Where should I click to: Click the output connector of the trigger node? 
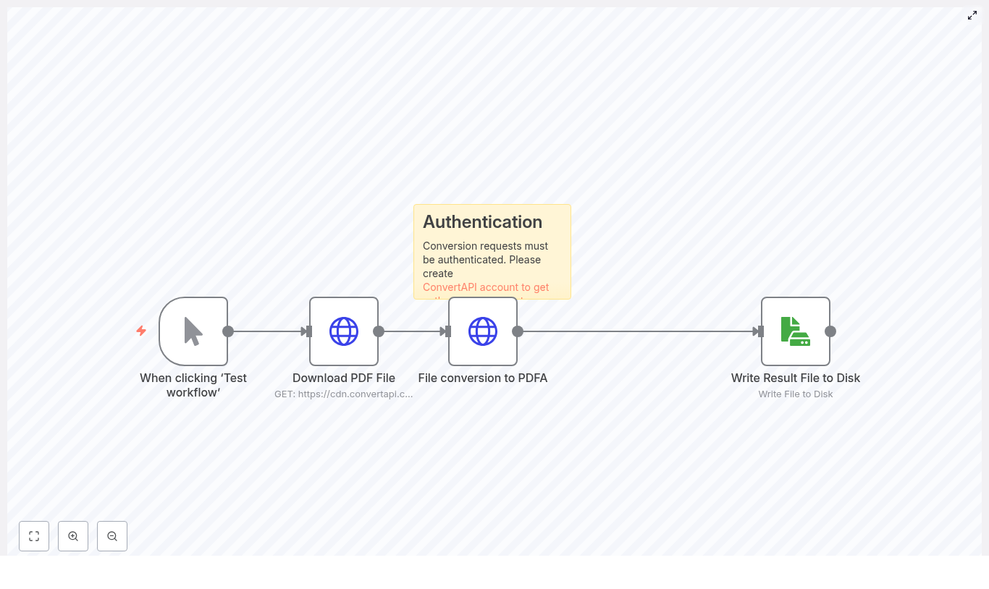[x=228, y=331]
